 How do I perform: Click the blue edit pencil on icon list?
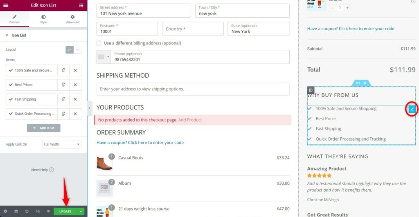point(412,109)
